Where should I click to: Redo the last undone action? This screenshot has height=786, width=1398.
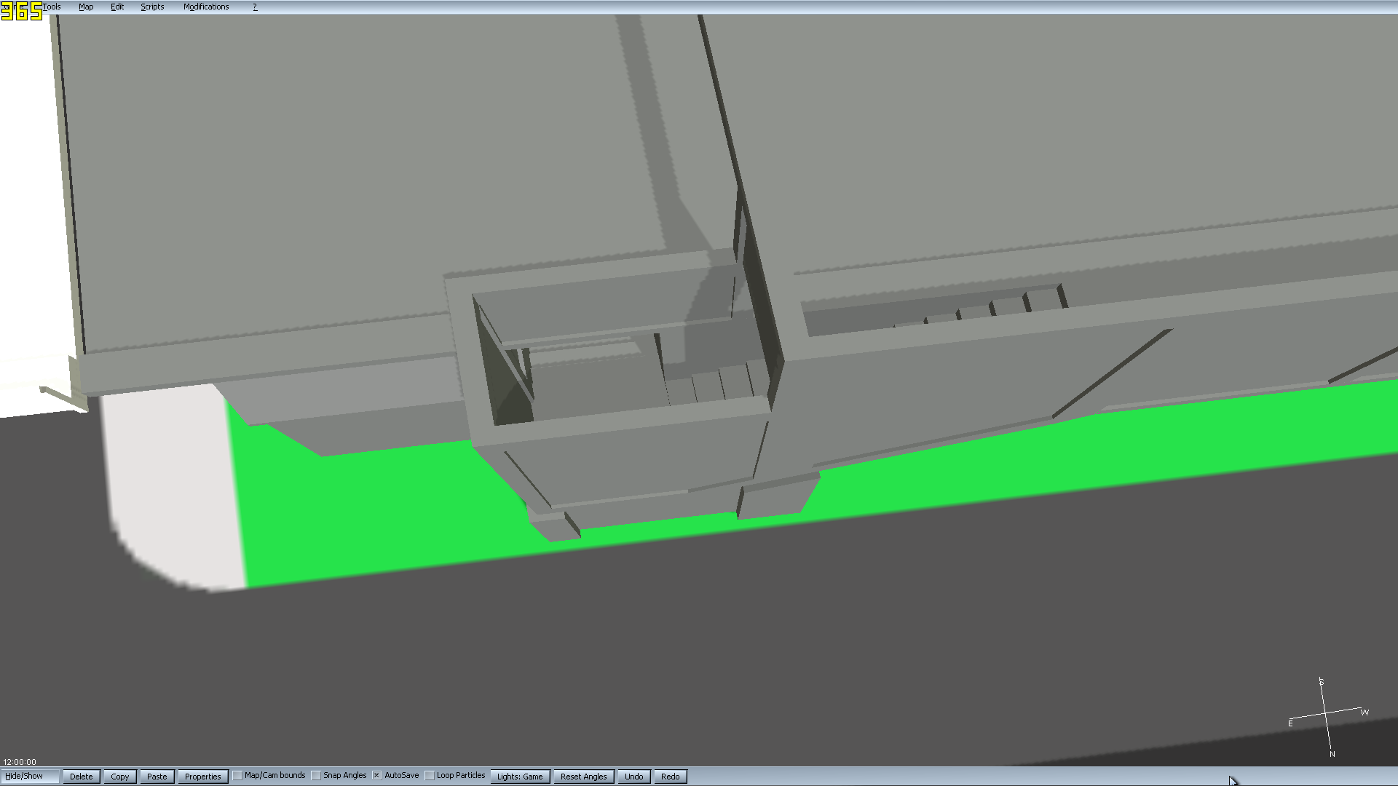[x=670, y=777]
